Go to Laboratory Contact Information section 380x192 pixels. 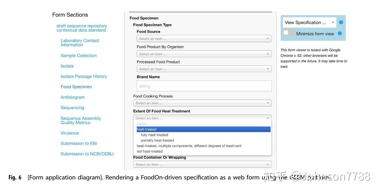(x=80, y=43)
